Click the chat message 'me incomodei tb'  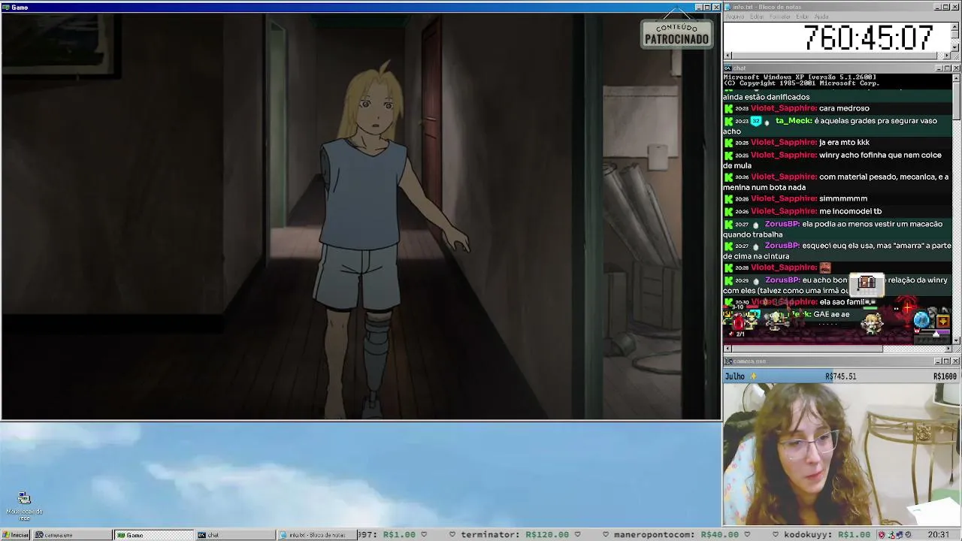(x=851, y=211)
